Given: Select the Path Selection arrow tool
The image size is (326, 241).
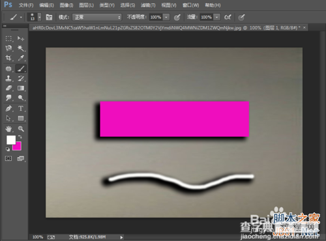Looking at the screenshot, I should click(8, 118).
